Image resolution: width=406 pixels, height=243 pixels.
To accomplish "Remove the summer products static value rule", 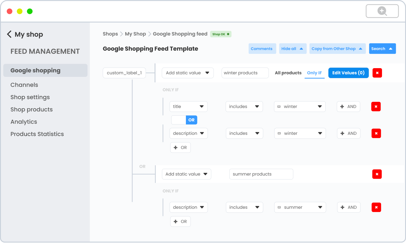I will (377, 174).
